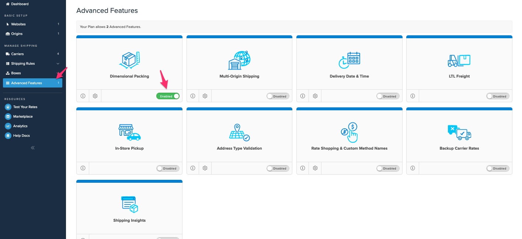Click the Shipping Insights illustration icon

pos(129,204)
